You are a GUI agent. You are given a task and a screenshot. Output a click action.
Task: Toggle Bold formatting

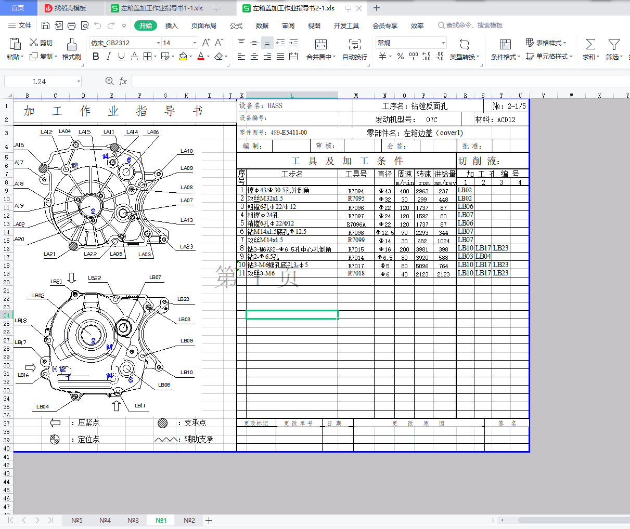pyautogui.click(x=96, y=56)
